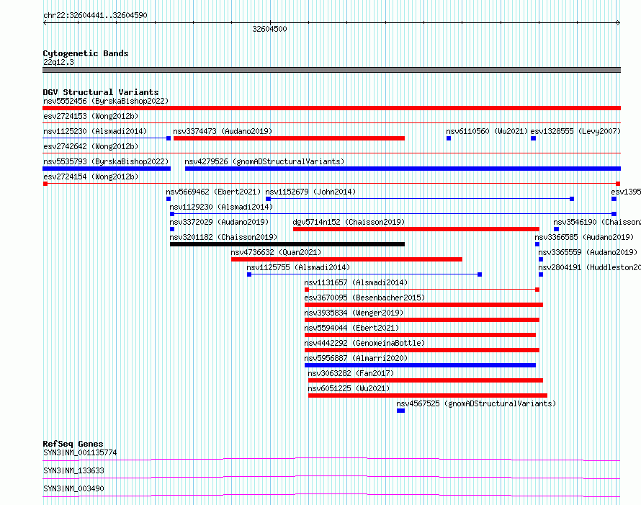Click the nsv3935834 (Wenger2019) label
The height and width of the screenshot is (505, 641).
[354, 313]
